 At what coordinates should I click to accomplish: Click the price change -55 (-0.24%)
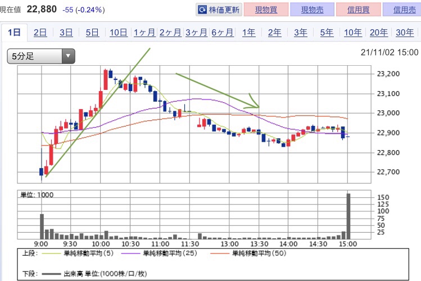(x=84, y=10)
